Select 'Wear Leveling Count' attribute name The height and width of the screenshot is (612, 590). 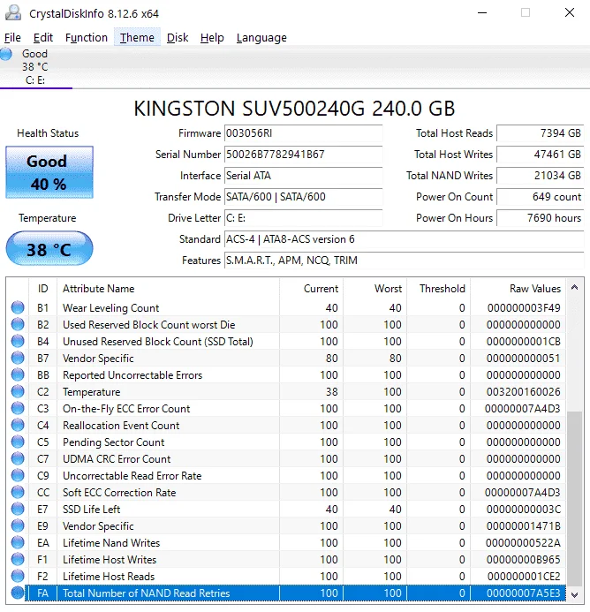click(x=111, y=308)
